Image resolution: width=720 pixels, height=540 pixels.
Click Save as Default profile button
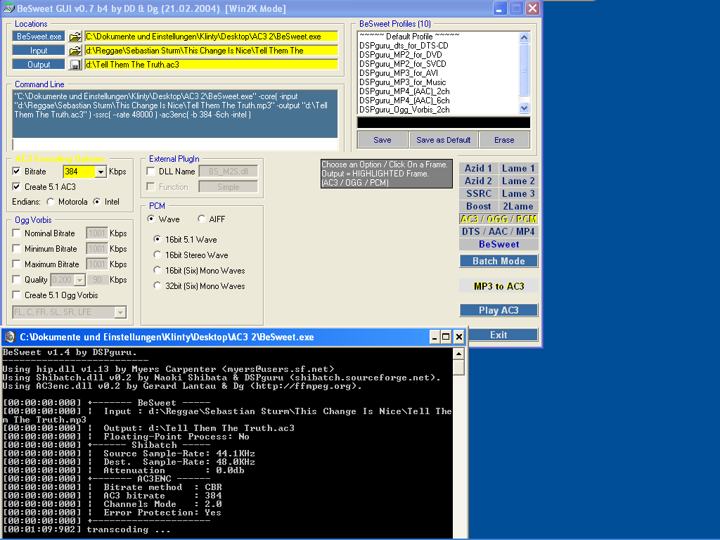coord(443,140)
